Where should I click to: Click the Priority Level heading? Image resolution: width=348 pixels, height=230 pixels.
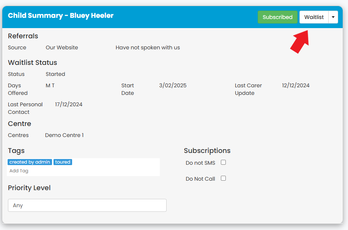click(29, 188)
